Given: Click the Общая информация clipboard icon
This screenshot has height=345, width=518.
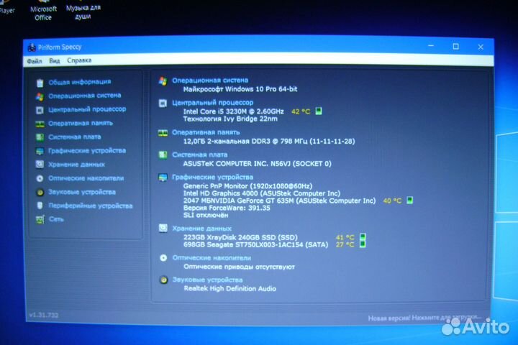Looking at the screenshot, I should [x=40, y=83].
